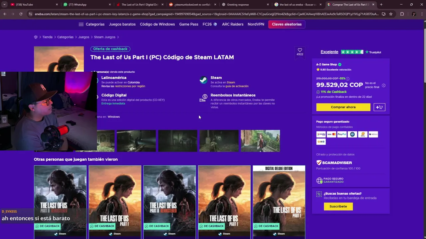Click the site info icon in address bar
The height and width of the screenshot is (239, 426).
coord(30,14)
